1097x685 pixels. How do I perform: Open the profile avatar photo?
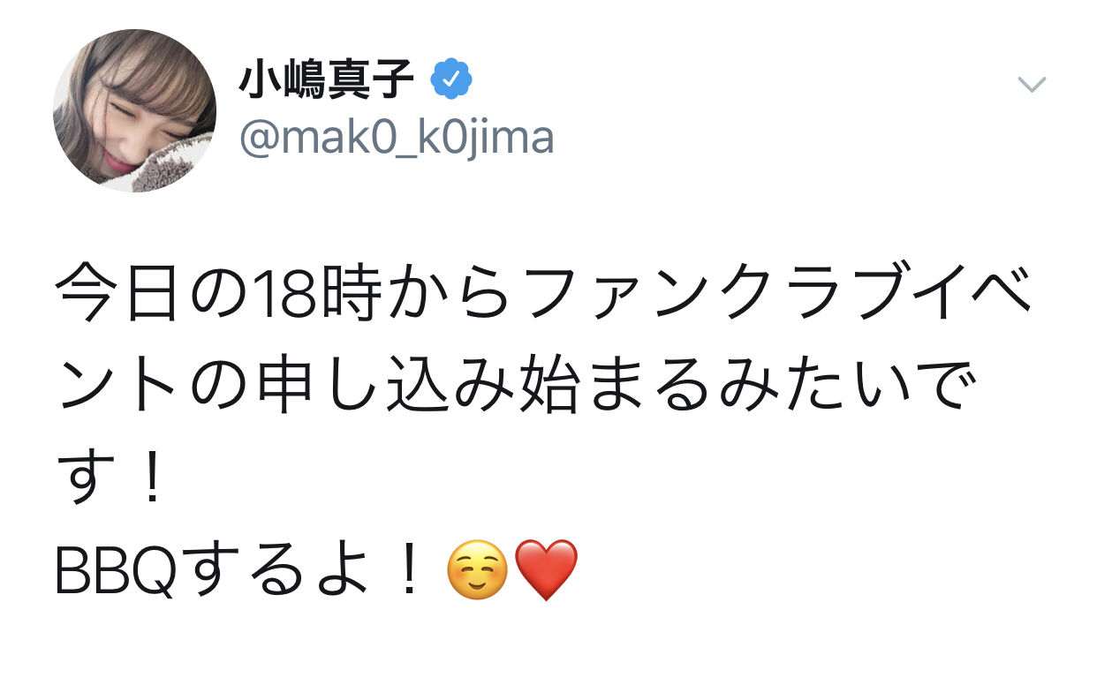134,110
